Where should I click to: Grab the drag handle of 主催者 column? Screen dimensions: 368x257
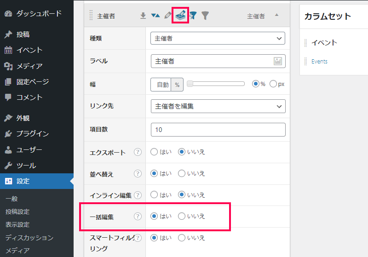click(x=91, y=16)
